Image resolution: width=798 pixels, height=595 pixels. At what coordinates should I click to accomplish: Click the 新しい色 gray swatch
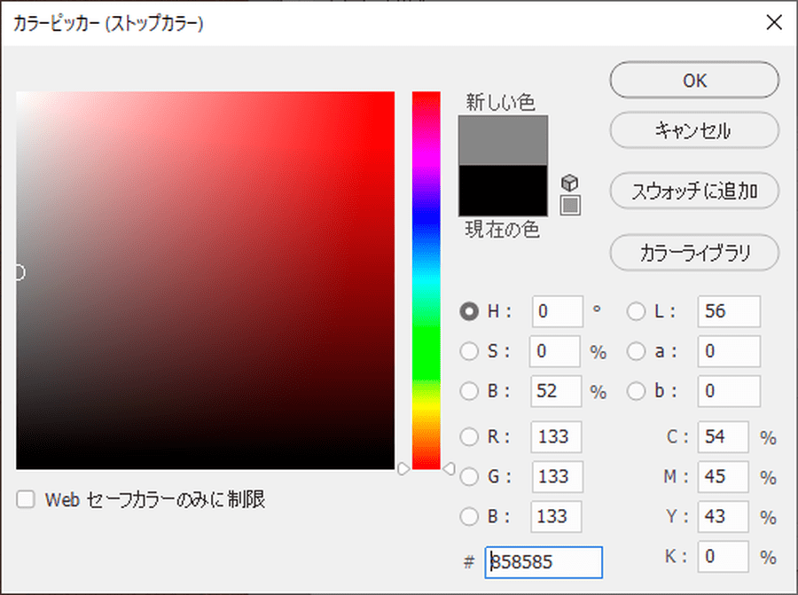pos(503,140)
